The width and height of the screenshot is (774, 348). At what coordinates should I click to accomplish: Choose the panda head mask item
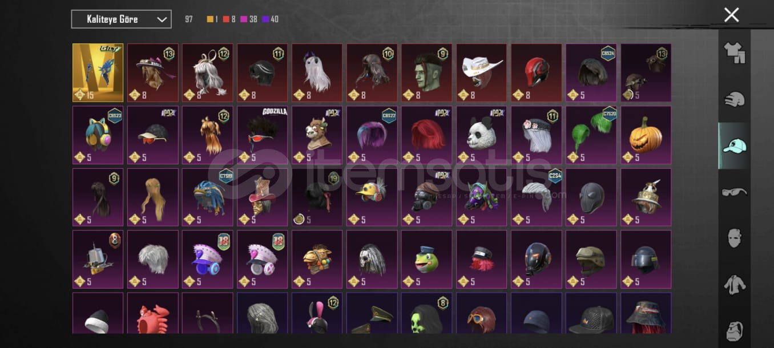[x=481, y=135]
